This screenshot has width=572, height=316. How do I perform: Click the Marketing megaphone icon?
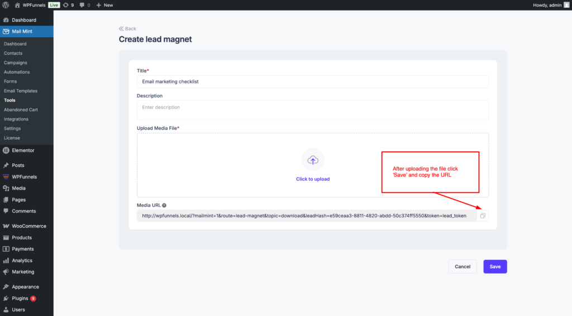(6, 272)
